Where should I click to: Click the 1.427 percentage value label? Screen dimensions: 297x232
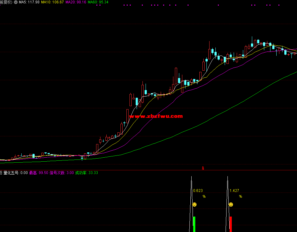point(234,191)
